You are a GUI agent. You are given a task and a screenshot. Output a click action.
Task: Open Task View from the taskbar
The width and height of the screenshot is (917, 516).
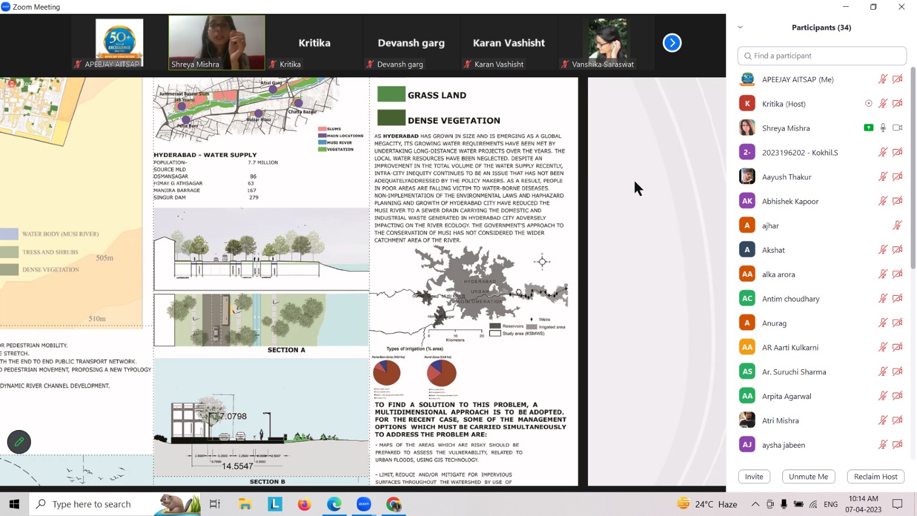coord(215,504)
